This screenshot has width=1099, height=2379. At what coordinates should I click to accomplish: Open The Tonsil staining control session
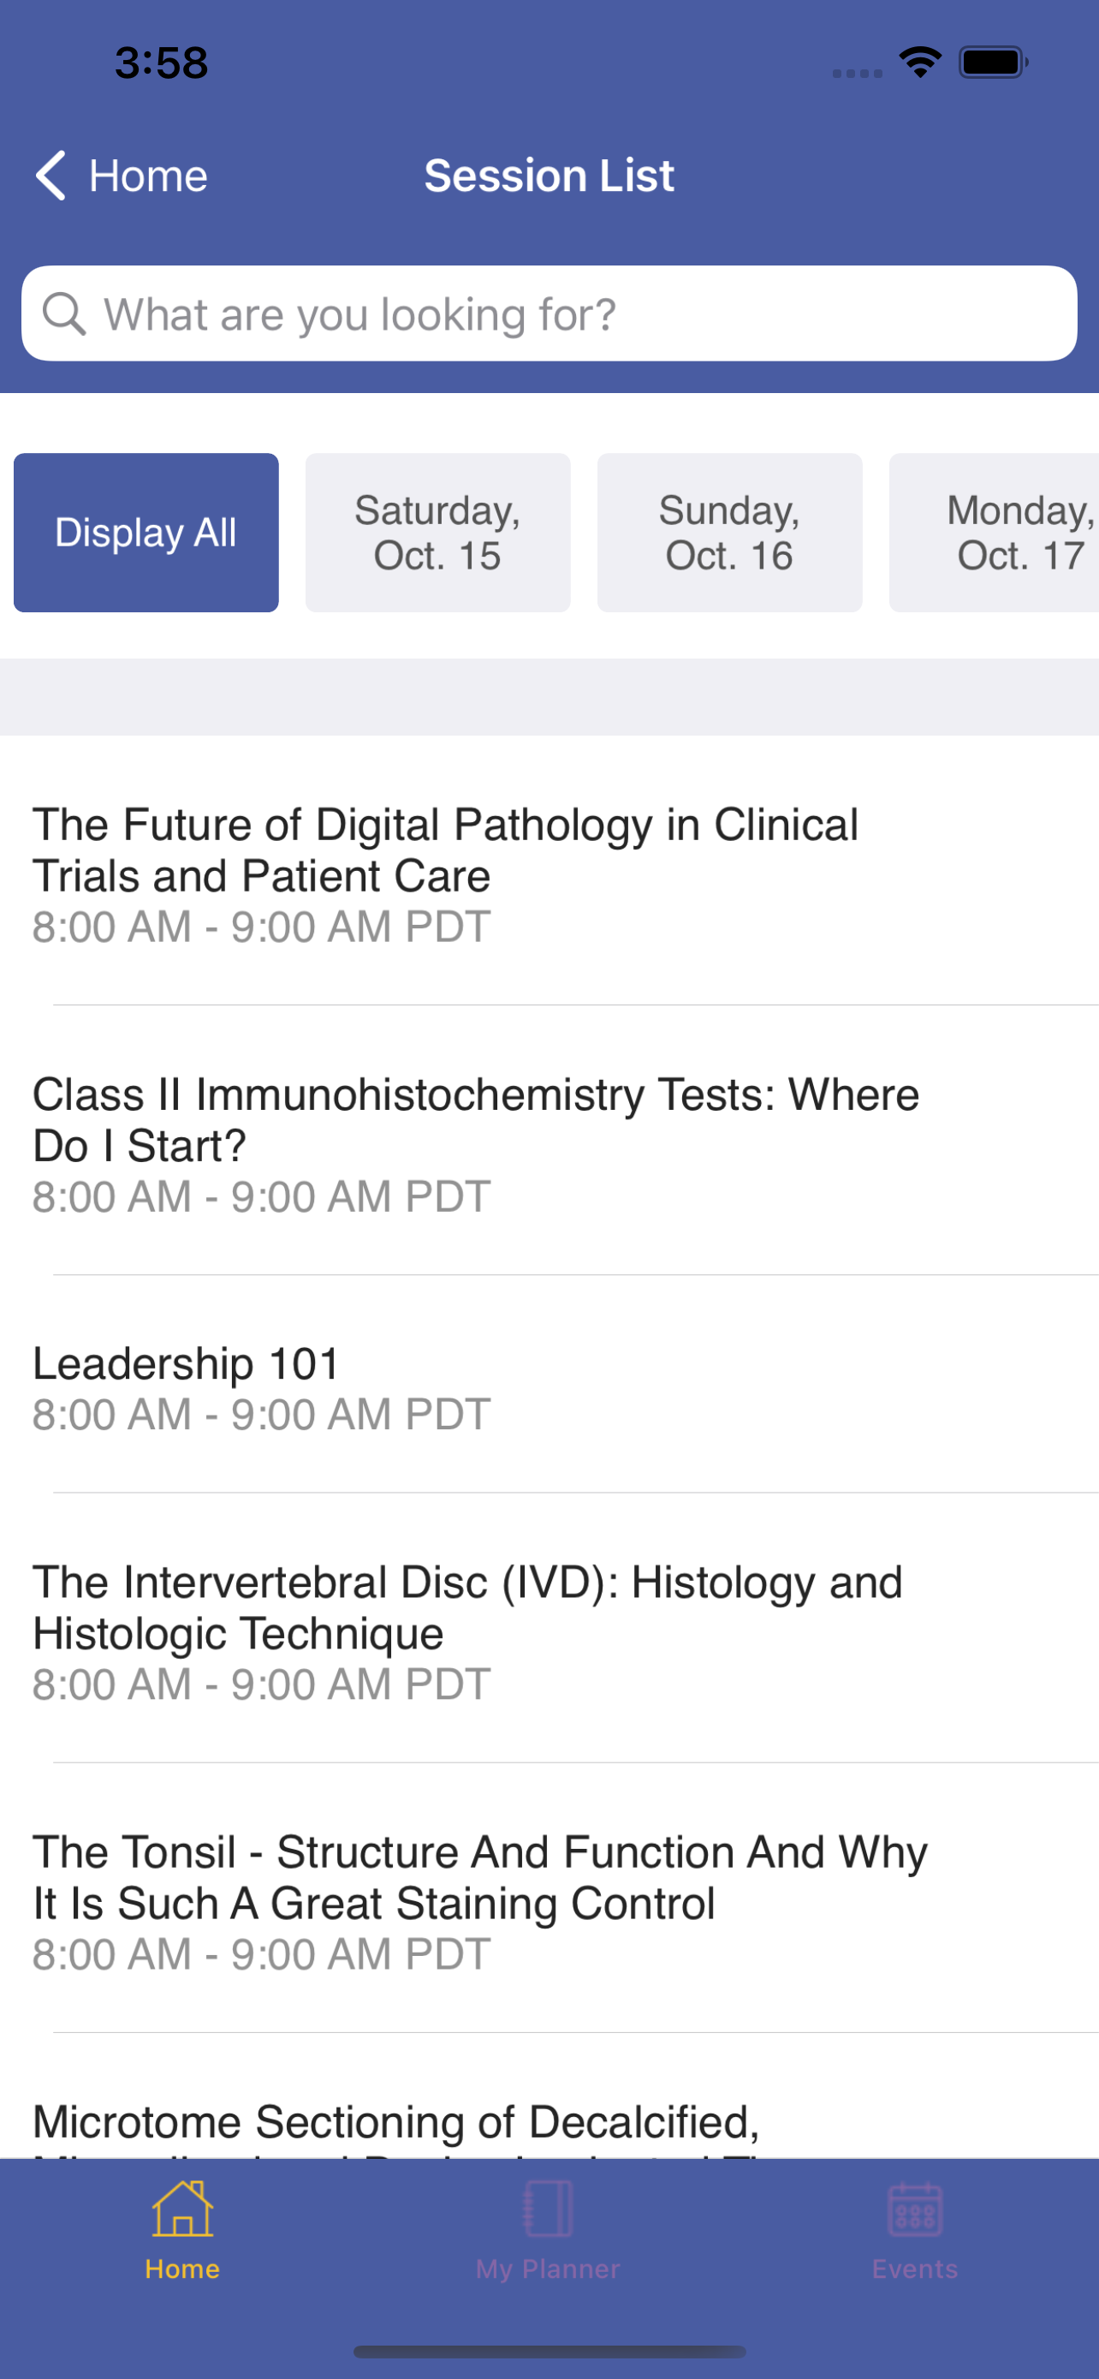click(549, 1899)
